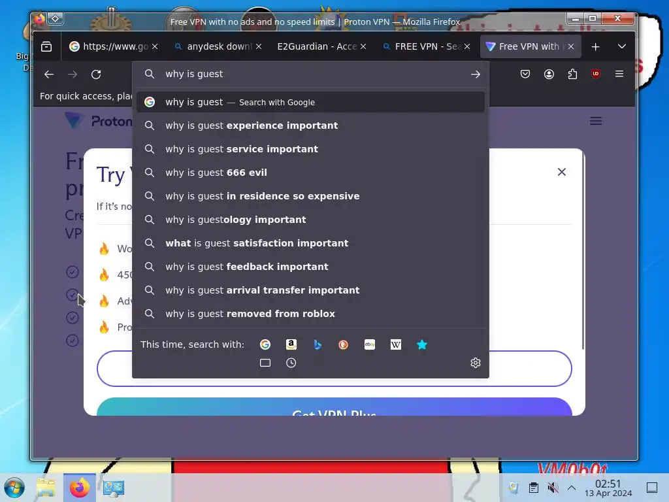Open the Pocket save icon
Screen dimensions: 669x502
click(525, 75)
